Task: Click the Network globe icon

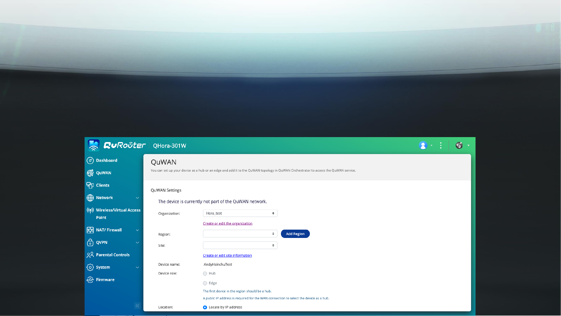Action: click(x=90, y=198)
